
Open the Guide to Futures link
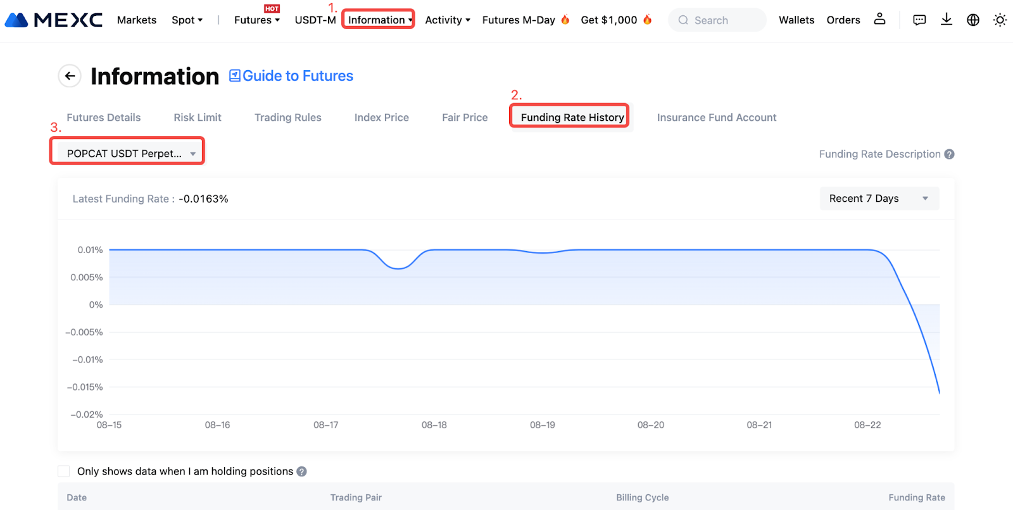298,76
